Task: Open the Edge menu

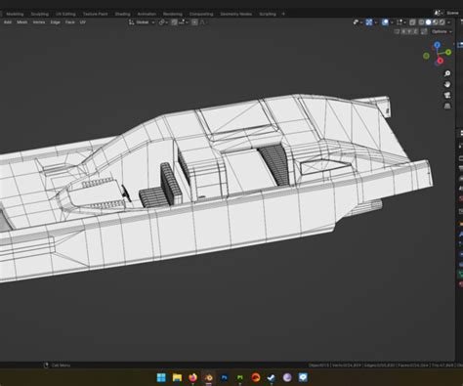Action: point(55,22)
